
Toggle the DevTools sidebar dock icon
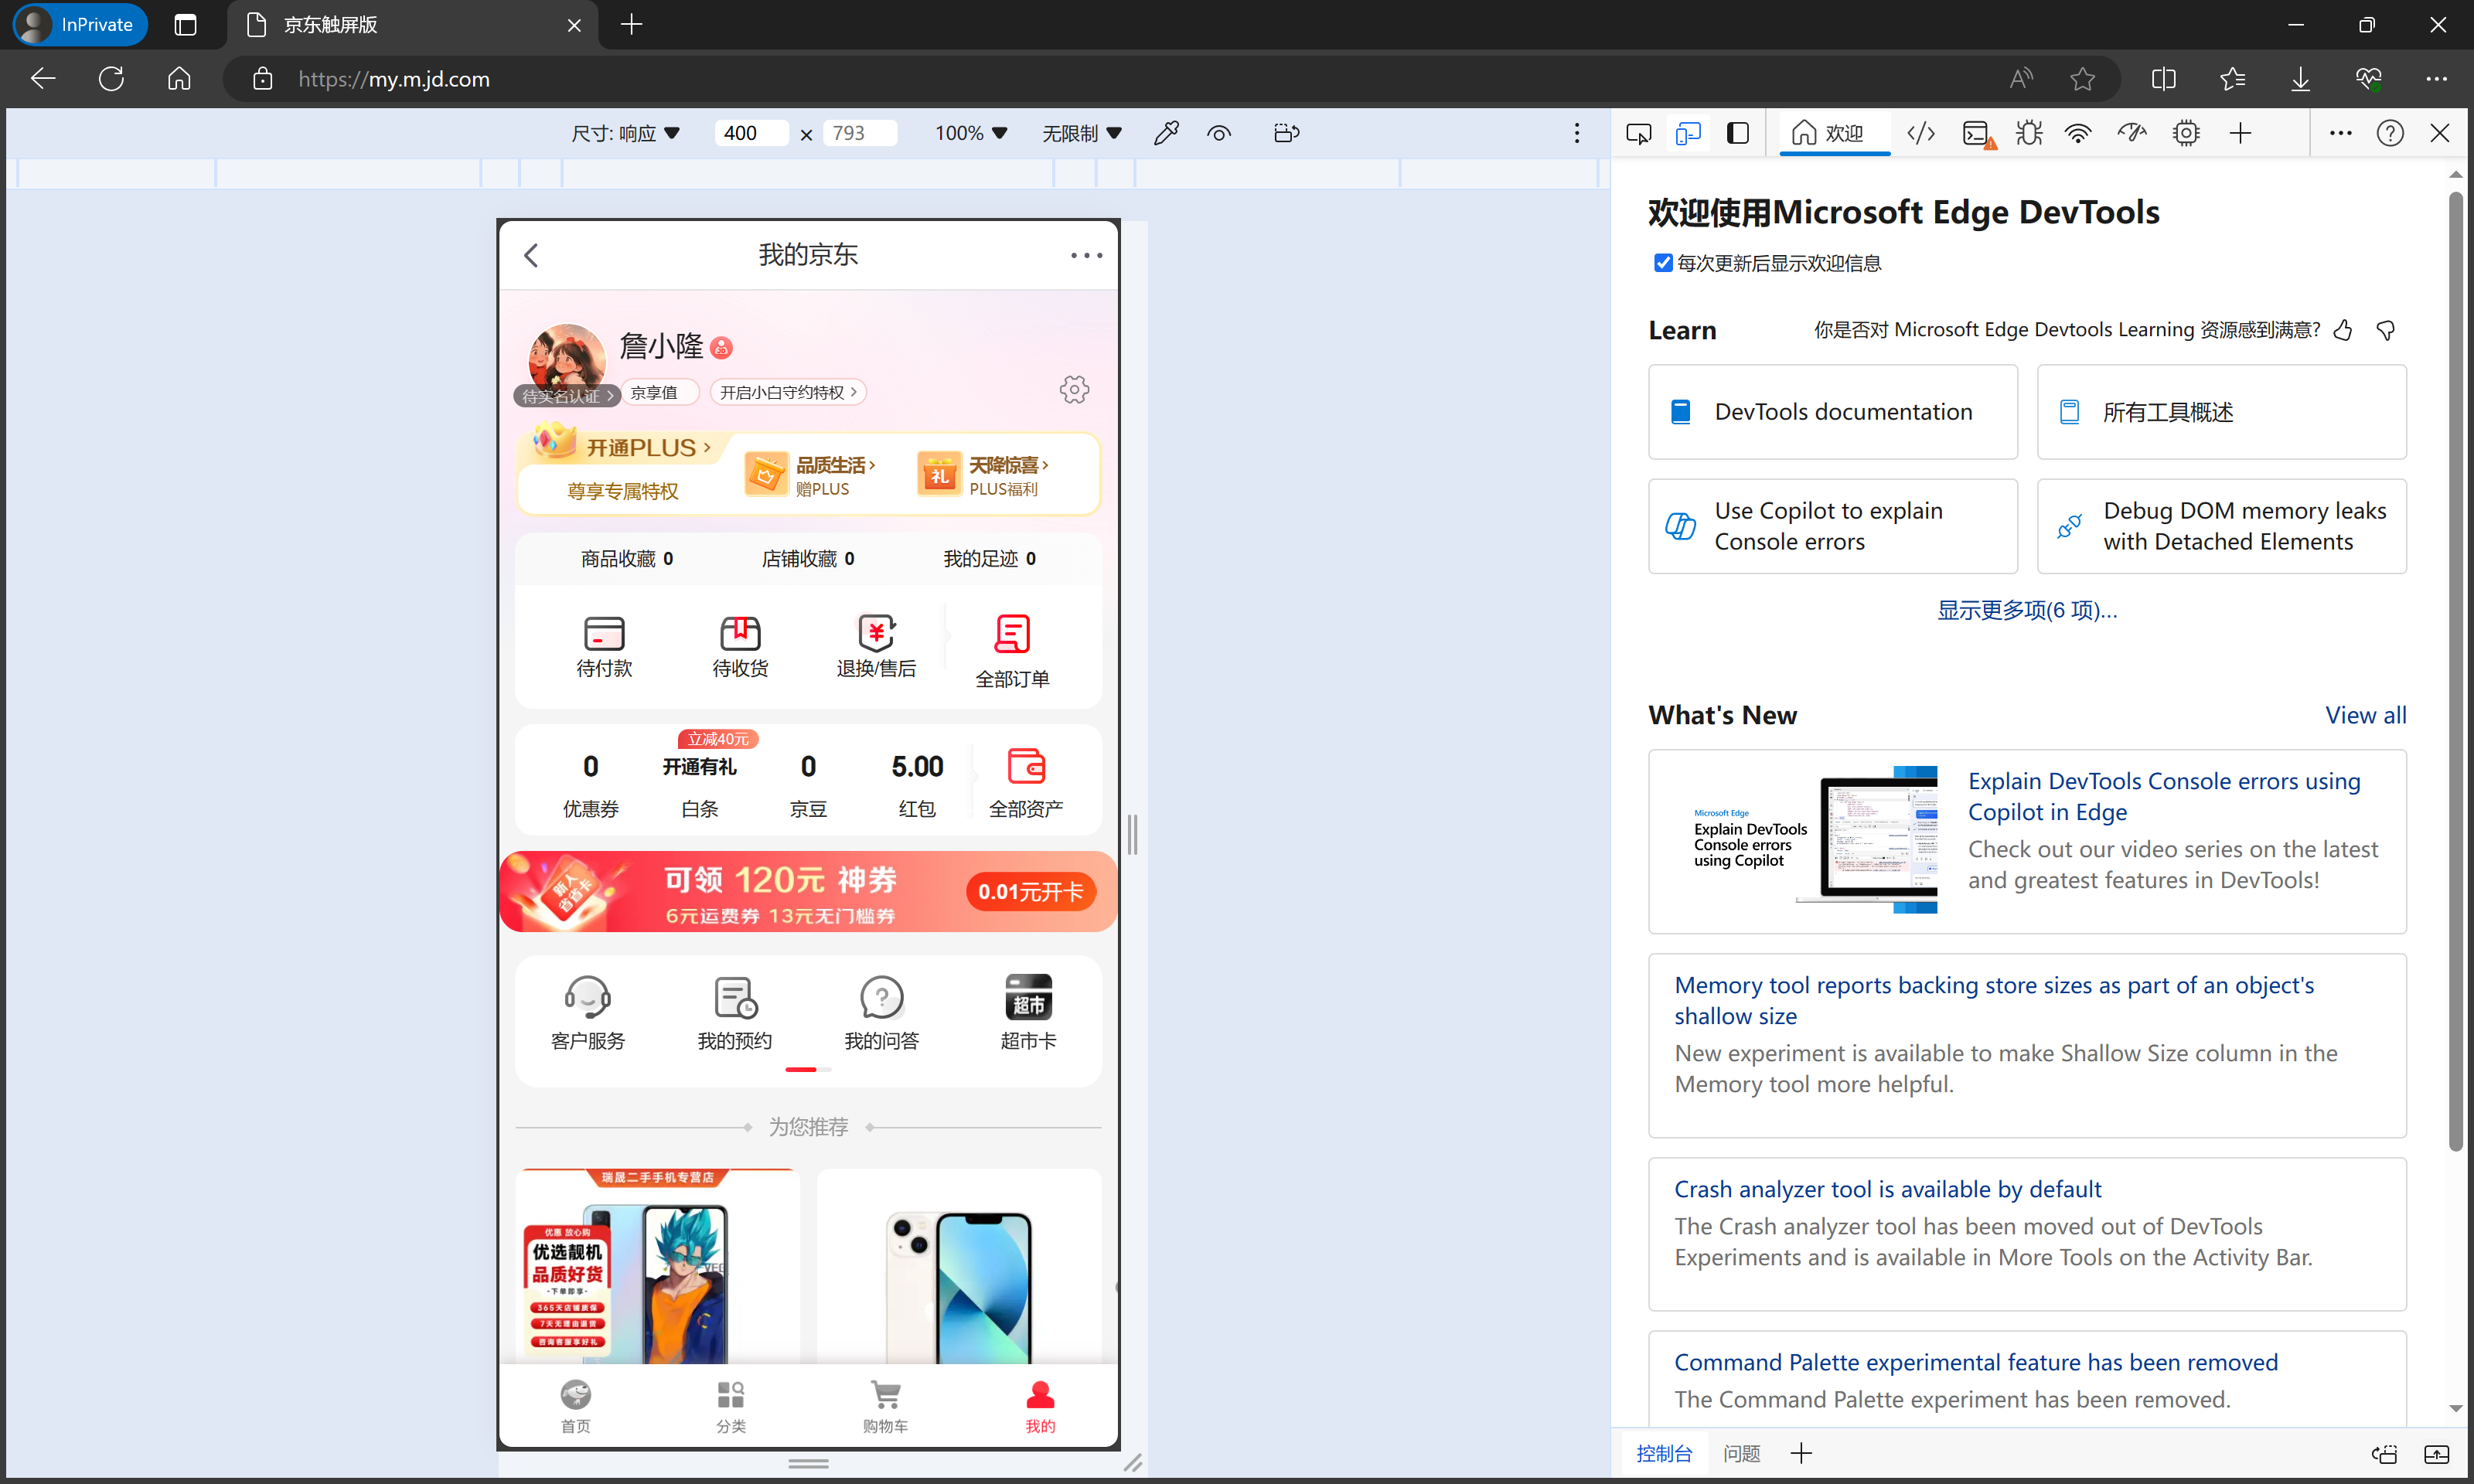click(x=1738, y=133)
